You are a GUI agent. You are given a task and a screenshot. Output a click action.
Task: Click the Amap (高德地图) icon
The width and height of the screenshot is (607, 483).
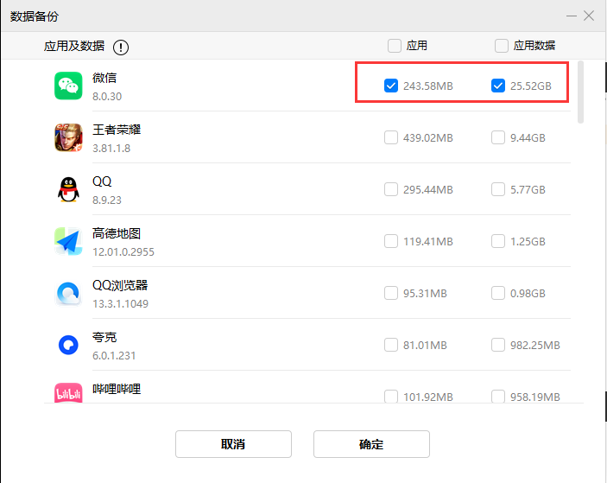[x=68, y=241]
